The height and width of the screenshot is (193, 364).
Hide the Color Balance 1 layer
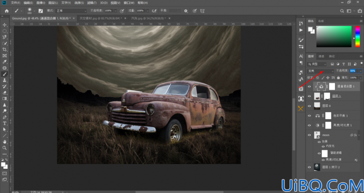click(x=309, y=116)
